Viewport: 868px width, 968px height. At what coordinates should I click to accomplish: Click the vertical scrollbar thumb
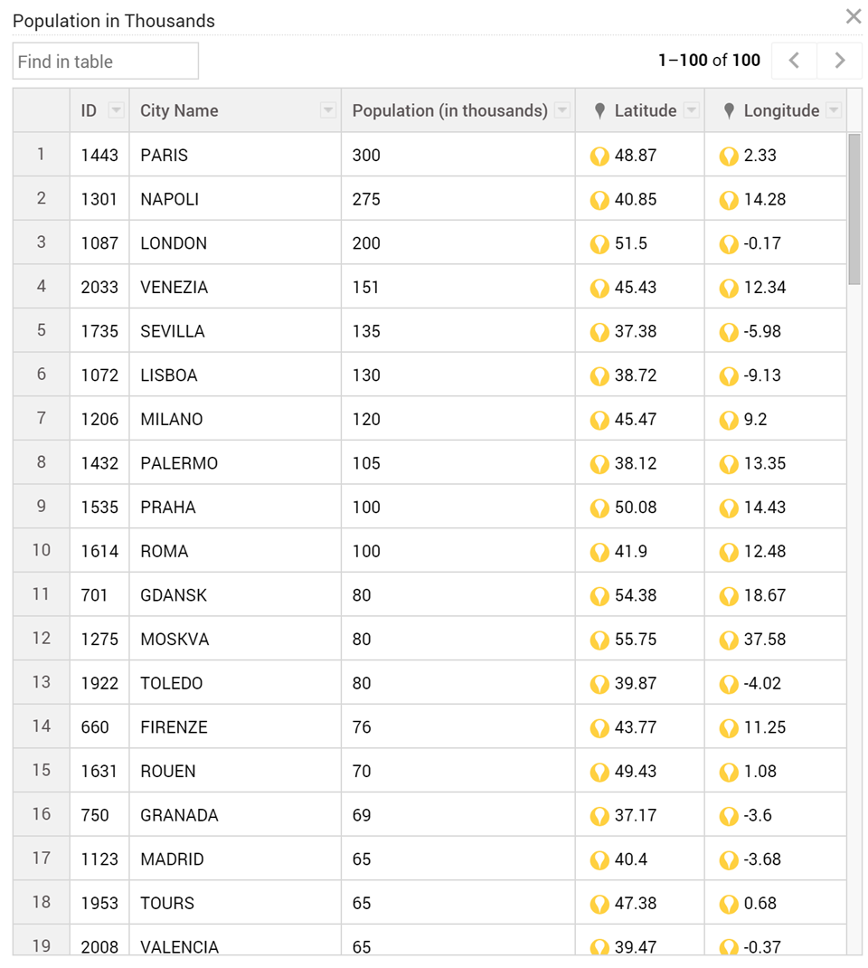click(854, 209)
